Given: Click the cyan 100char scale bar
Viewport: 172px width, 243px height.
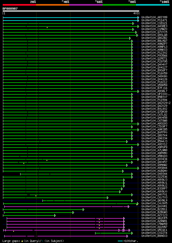Looking at the screenshot, I should 120,241.
